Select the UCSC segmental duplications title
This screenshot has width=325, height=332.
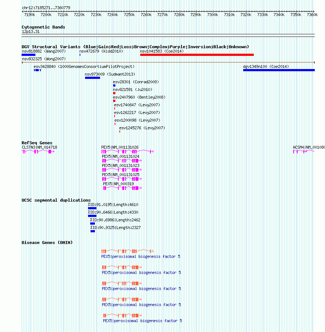tap(56, 200)
